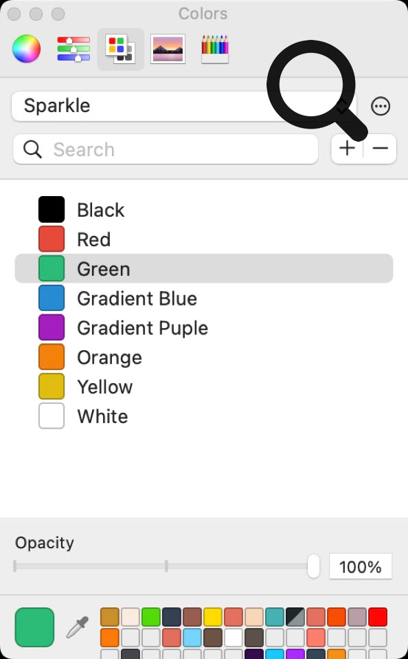Switch to the color wheel picker
This screenshot has height=659, width=408.
coord(26,49)
